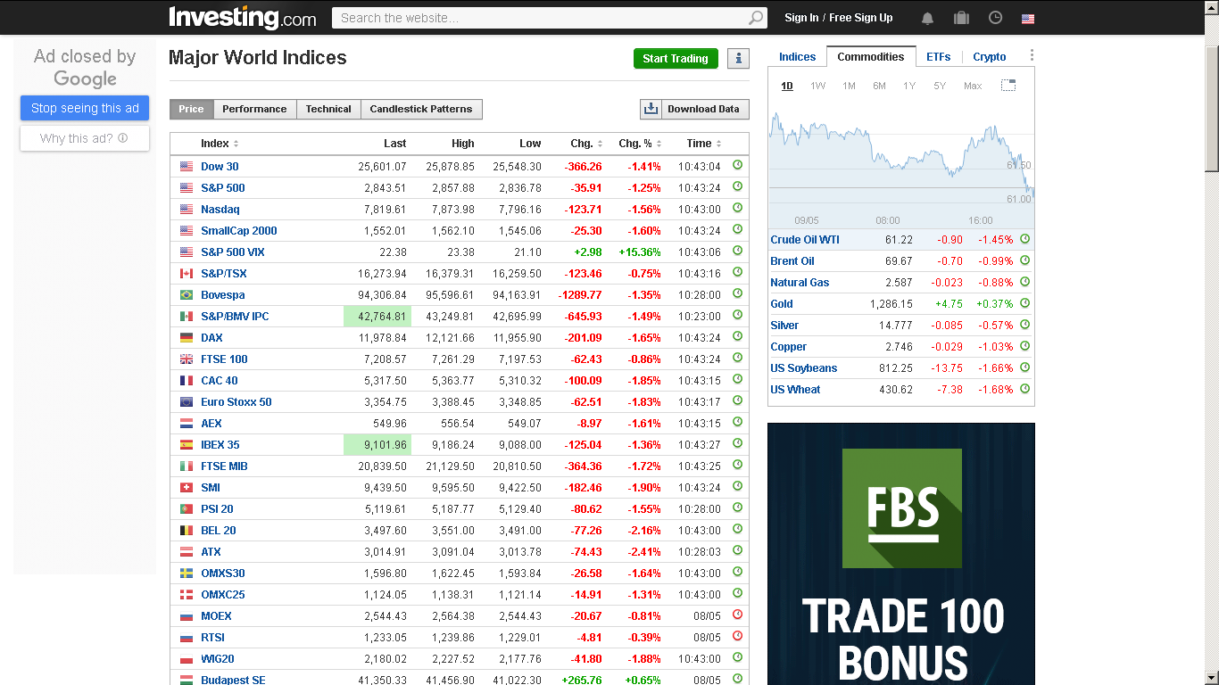The height and width of the screenshot is (685, 1219).
Task: Open the Euro Stoxx 50 link
Action: pyautogui.click(x=236, y=402)
